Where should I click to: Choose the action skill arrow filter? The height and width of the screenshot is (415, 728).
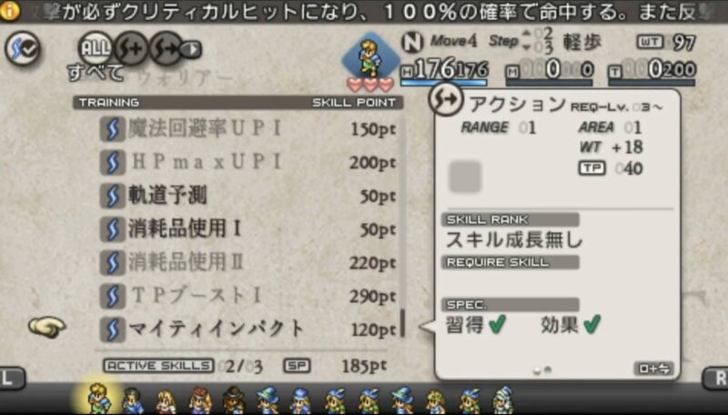[167, 48]
